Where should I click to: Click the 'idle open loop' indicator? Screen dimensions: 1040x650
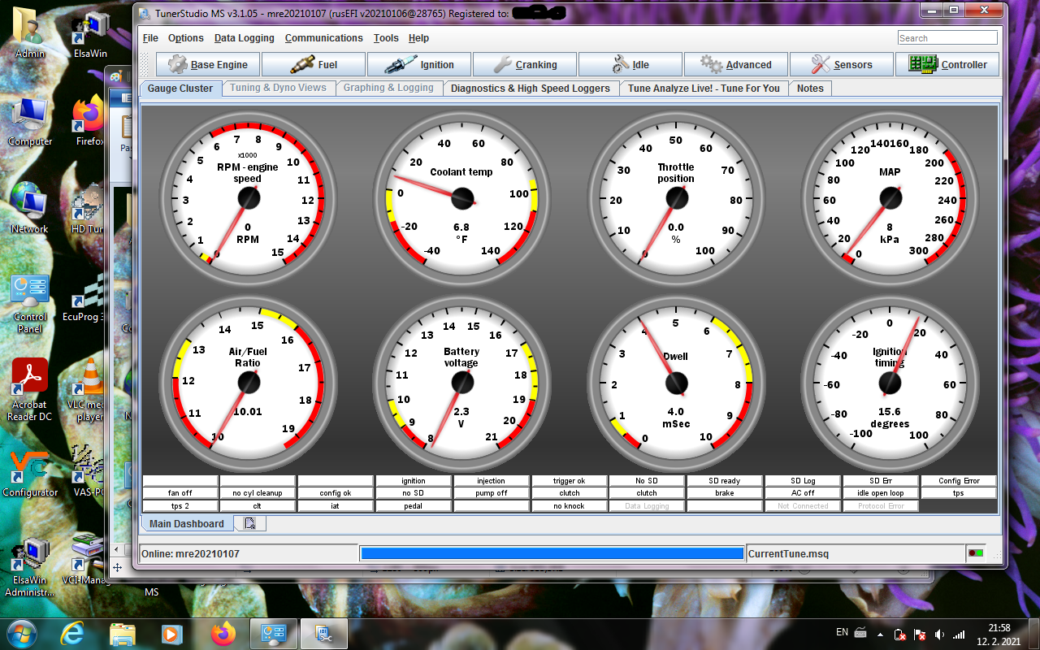coord(881,493)
